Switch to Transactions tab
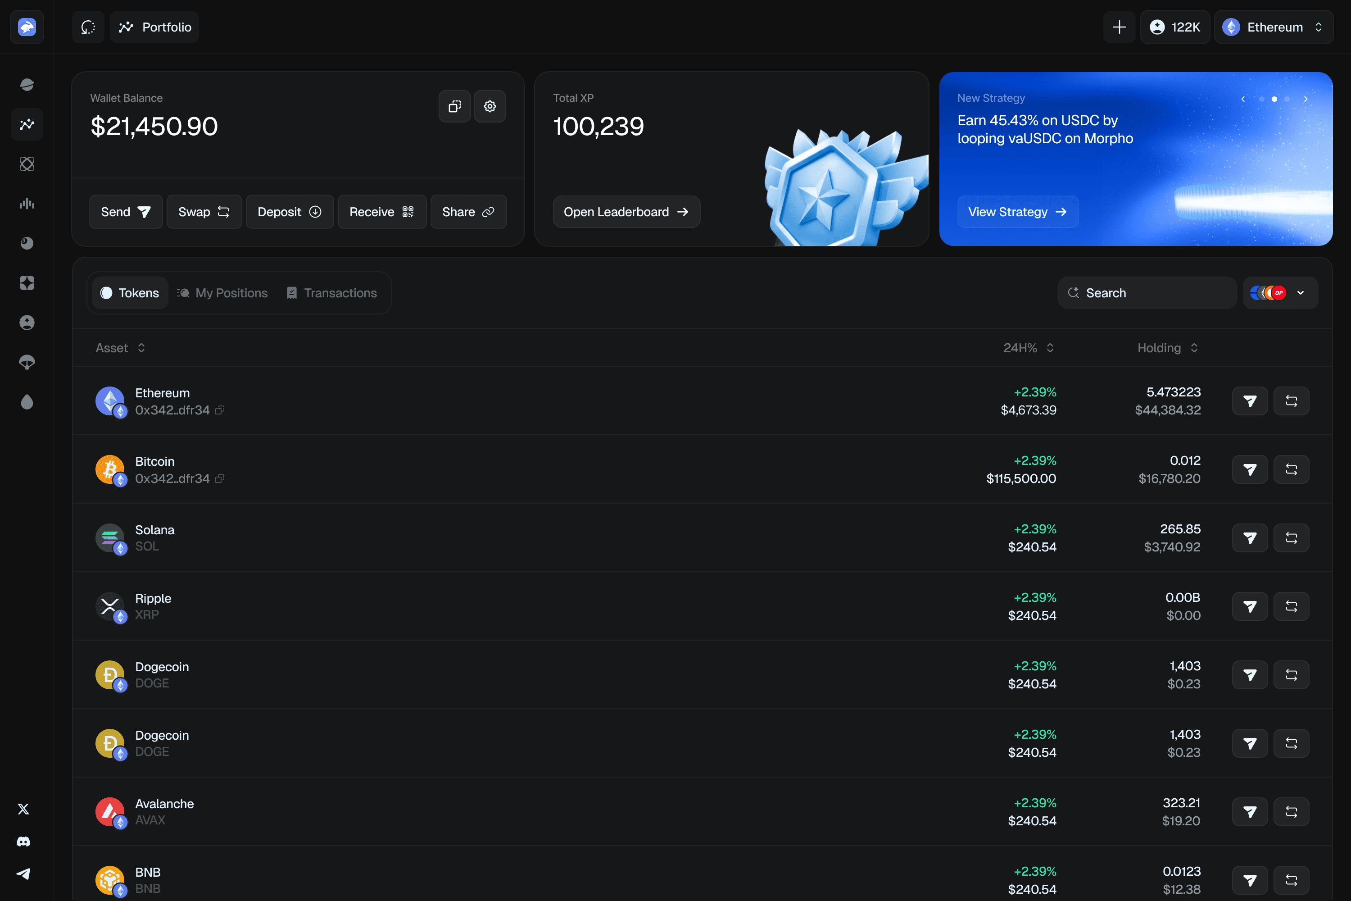Image resolution: width=1351 pixels, height=901 pixels. [x=331, y=293]
